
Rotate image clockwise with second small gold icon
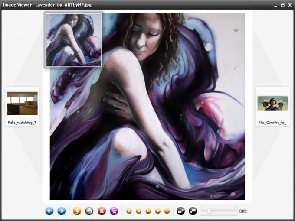[139, 211]
